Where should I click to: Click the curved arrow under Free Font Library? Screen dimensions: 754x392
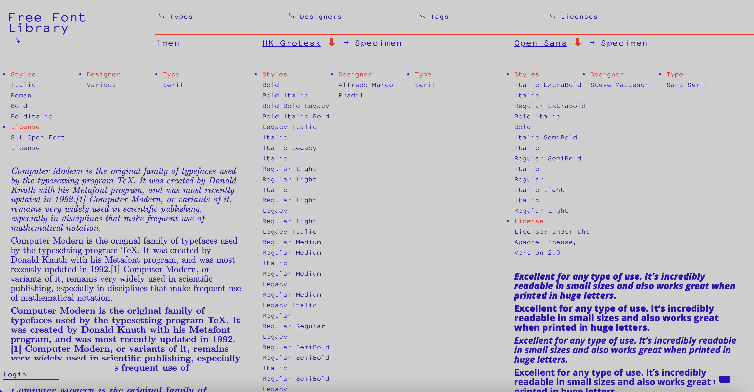coord(17,41)
